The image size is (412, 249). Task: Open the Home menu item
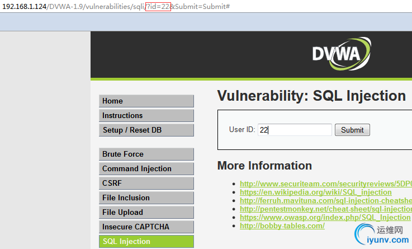pyautogui.click(x=146, y=101)
